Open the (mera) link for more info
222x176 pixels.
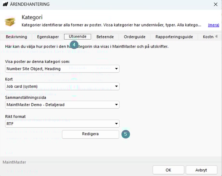pyautogui.click(x=213, y=25)
